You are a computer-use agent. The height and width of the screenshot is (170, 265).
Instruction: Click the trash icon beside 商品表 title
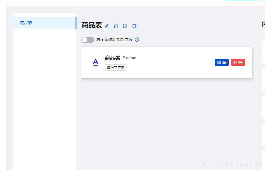click(116, 26)
